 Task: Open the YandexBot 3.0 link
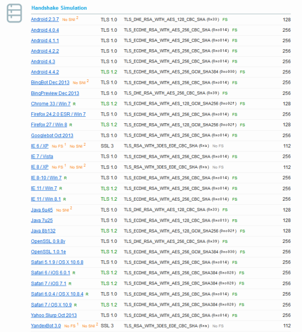pos(46,326)
